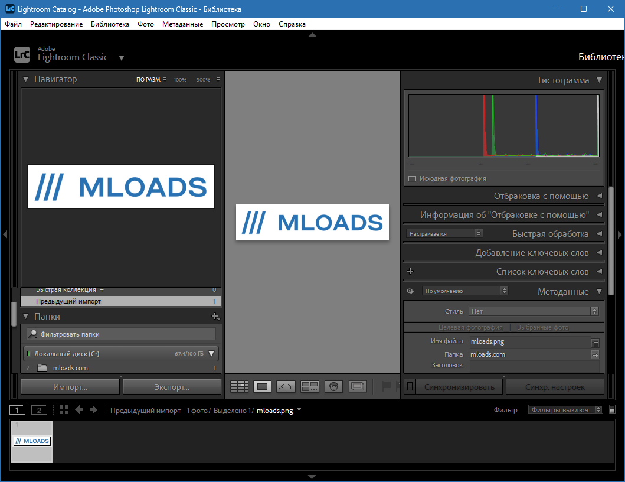Open the Фильтры выключ... filter dropdown
The width and height of the screenshot is (625, 482).
coord(565,410)
